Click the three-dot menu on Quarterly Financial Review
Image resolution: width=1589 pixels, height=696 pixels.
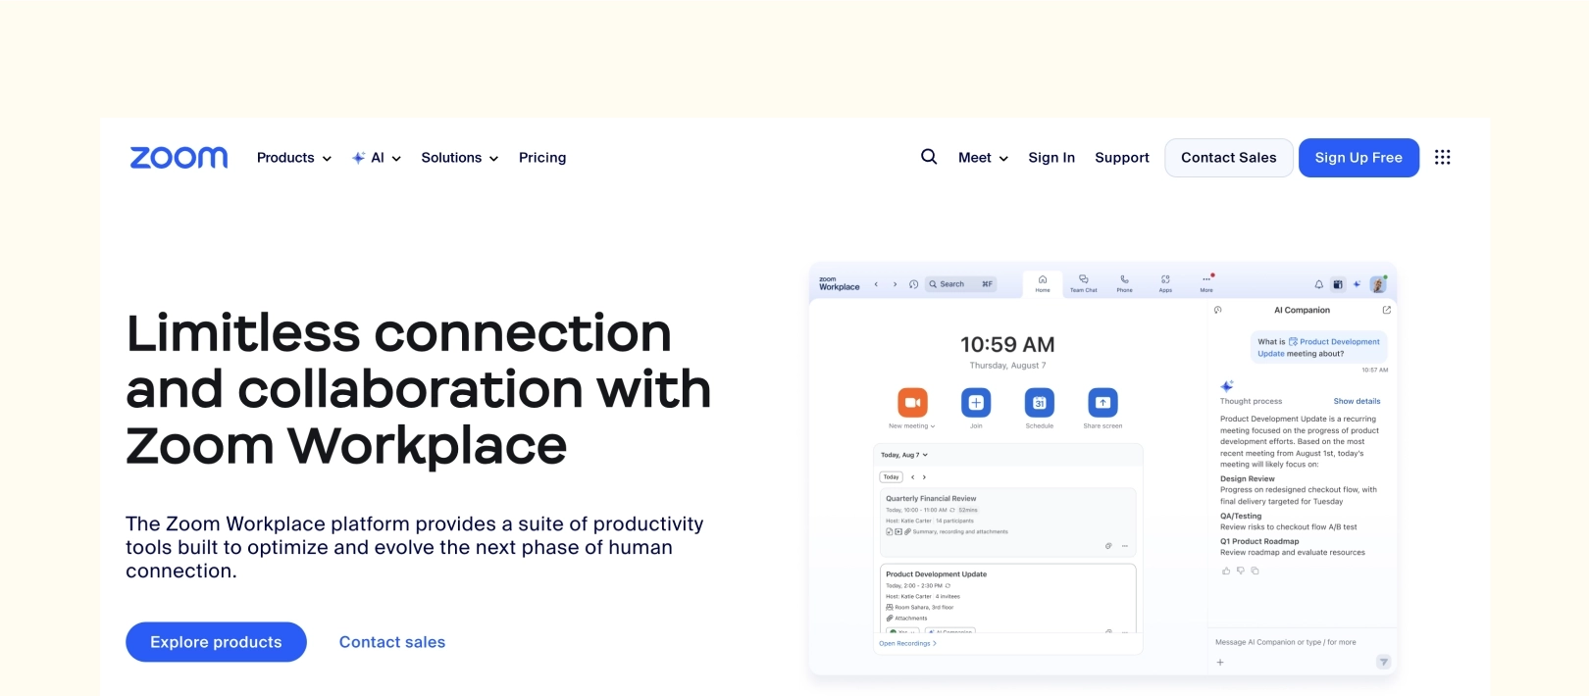point(1125,546)
